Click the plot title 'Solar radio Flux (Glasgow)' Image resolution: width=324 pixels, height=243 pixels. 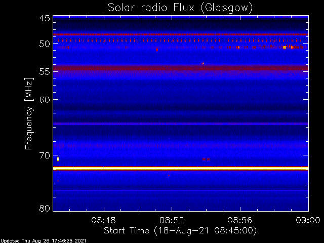tap(180, 8)
